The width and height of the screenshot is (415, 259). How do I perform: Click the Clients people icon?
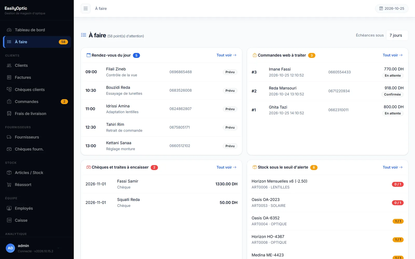[x=9, y=65]
